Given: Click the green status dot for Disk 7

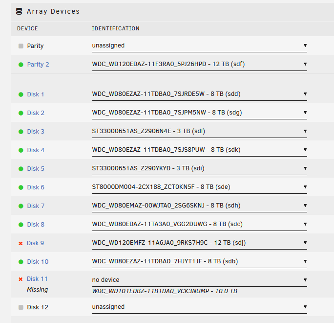Looking at the screenshot, I should (x=21, y=206).
